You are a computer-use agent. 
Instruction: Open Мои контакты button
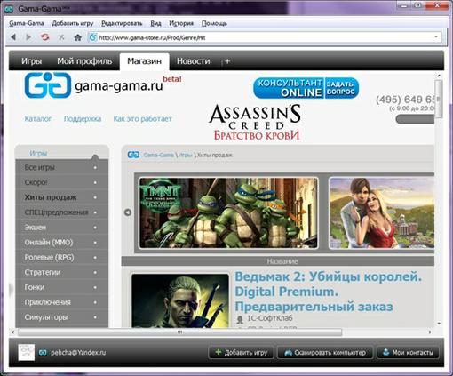[x=408, y=353]
